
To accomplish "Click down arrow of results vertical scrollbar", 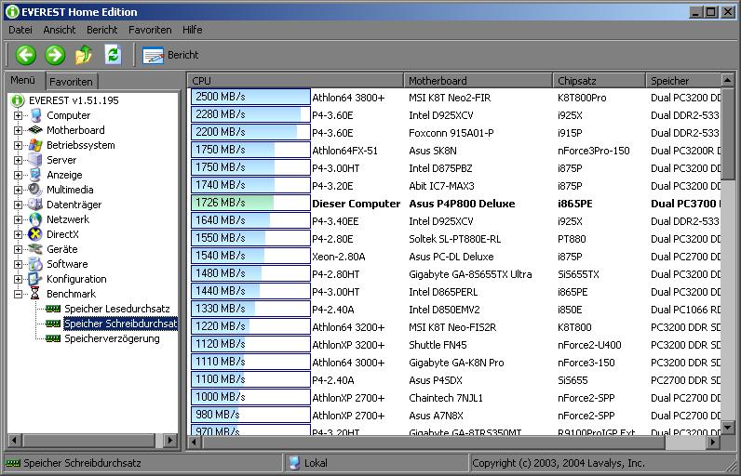I will pyautogui.click(x=728, y=428).
